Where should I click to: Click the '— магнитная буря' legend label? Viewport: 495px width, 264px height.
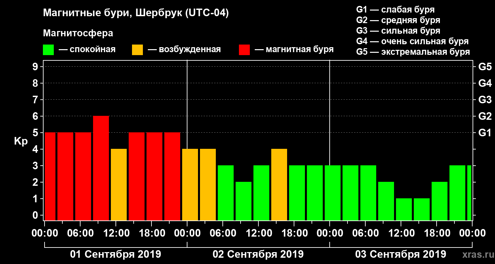click(x=294, y=50)
